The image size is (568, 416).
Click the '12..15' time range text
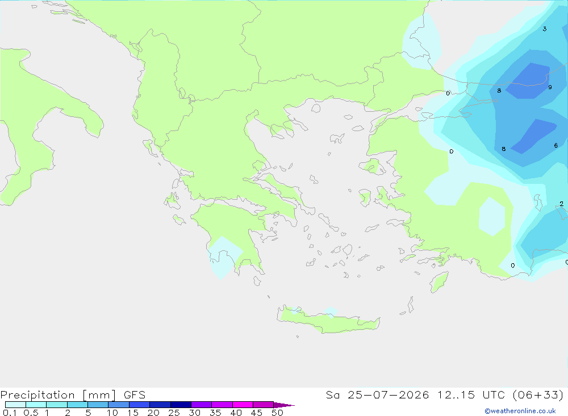(x=456, y=394)
